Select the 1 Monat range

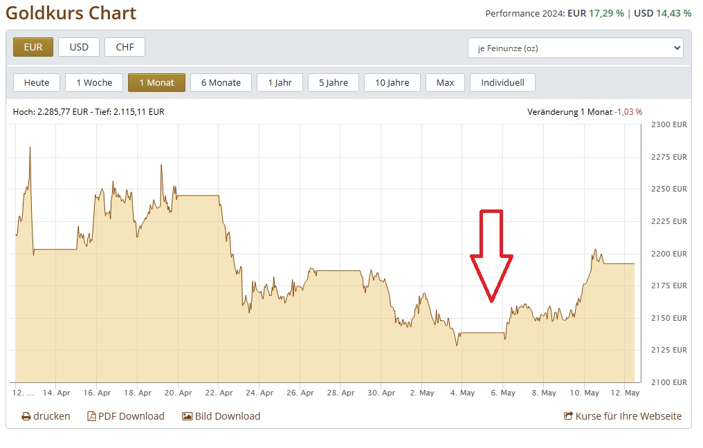pyautogui.click(x=156, y=82)
